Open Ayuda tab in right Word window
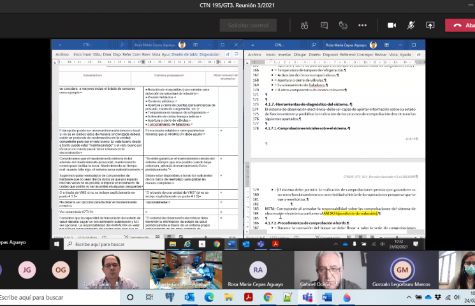 coord(406,55)
